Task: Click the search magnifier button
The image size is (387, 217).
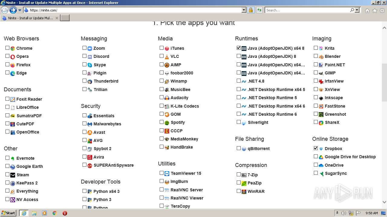Action: pyautogui.click(x=352, y=10)
